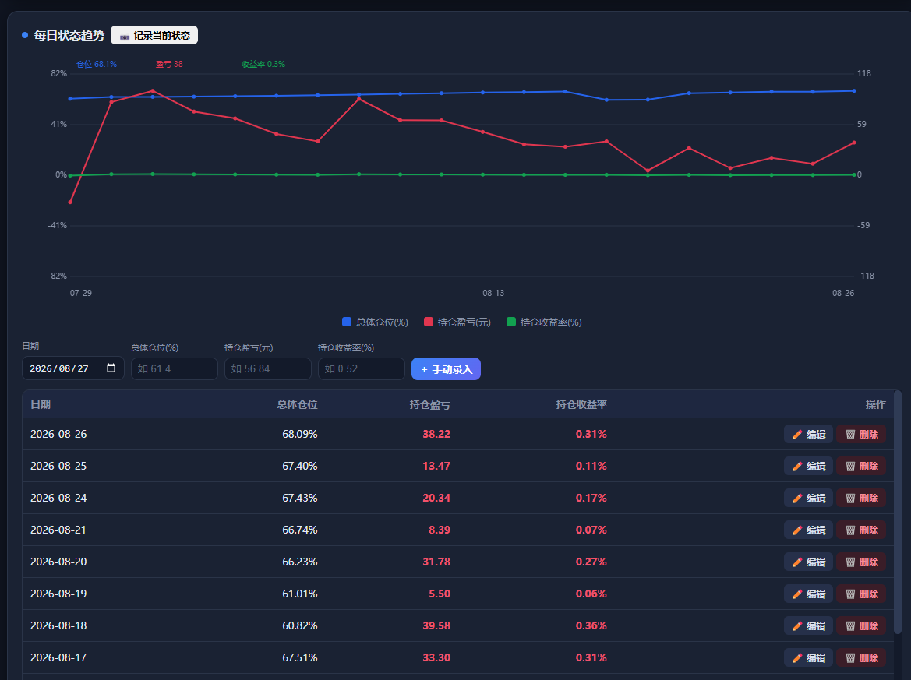The height and width of the screenshot is (680, 911).
Task: Click pencil icon for 2026-08-21 row
Action: coord(797,530)
